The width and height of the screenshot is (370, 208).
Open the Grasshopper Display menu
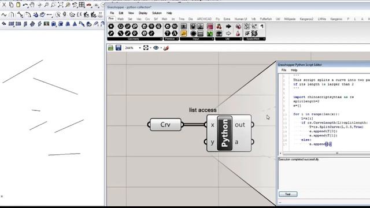tap(143, 13)
